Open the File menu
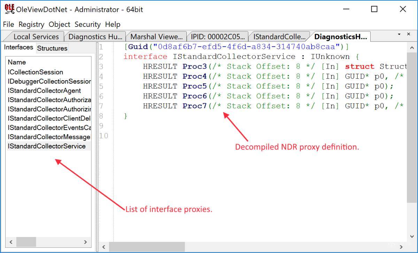The height and width of the screenshot is (253, 418). 8,24
